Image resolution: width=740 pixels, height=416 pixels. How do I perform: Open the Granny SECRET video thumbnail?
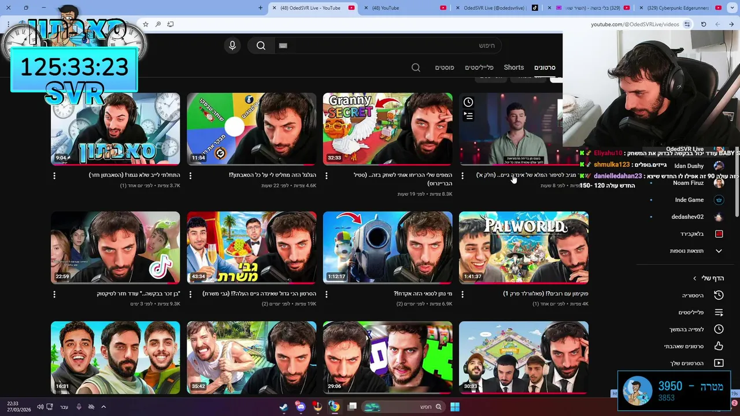tap(387, 129)
